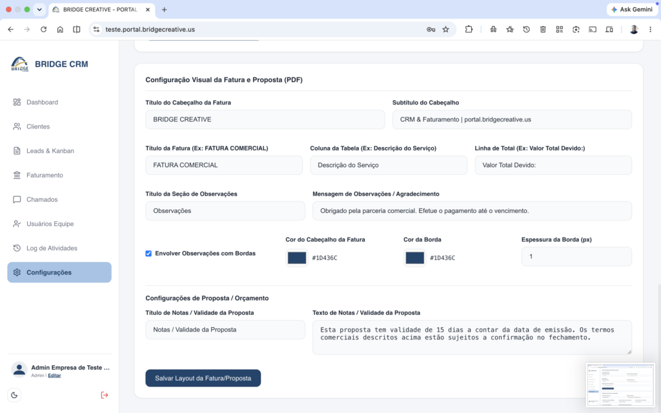Close the BRIDGE CREATIVE tab

[x=148, y=9]
